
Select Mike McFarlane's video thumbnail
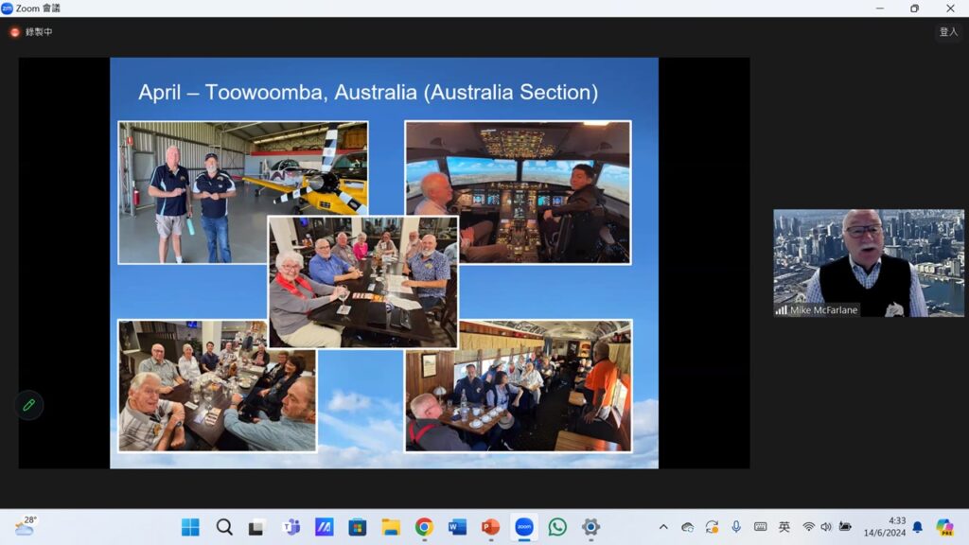point(868,262)
